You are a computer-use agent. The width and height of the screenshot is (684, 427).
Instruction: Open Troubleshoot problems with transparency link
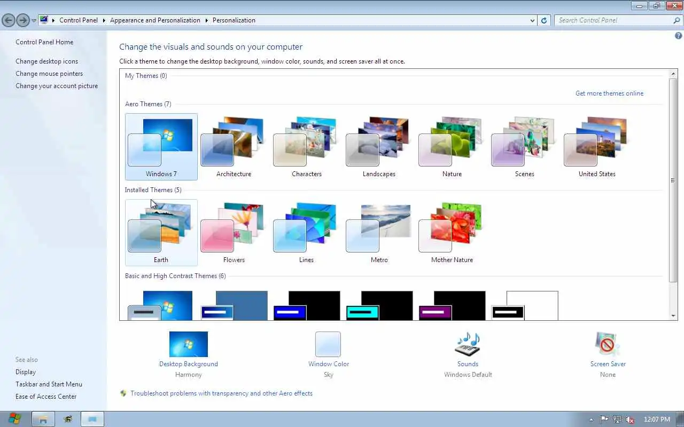(221, 393)
